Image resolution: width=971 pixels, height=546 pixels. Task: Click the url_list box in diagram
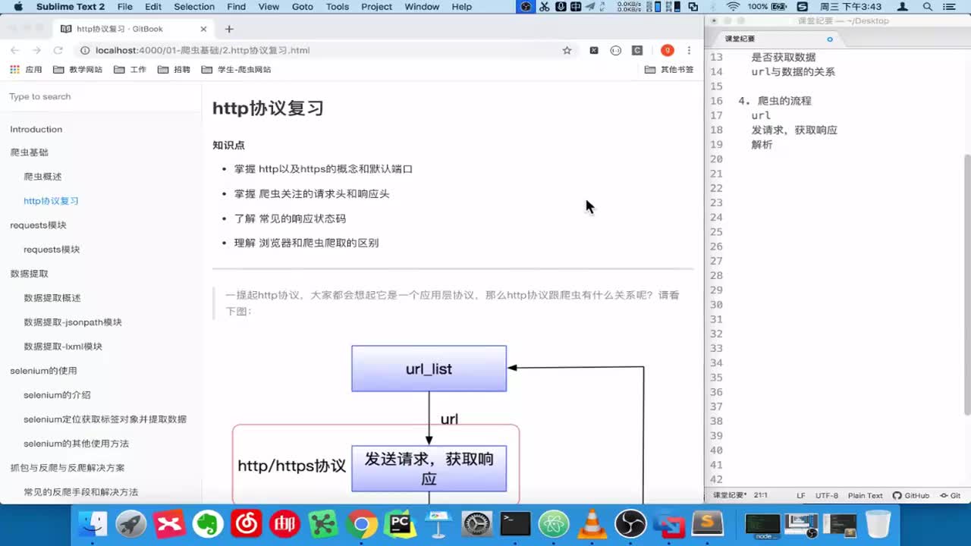point(429,369)
